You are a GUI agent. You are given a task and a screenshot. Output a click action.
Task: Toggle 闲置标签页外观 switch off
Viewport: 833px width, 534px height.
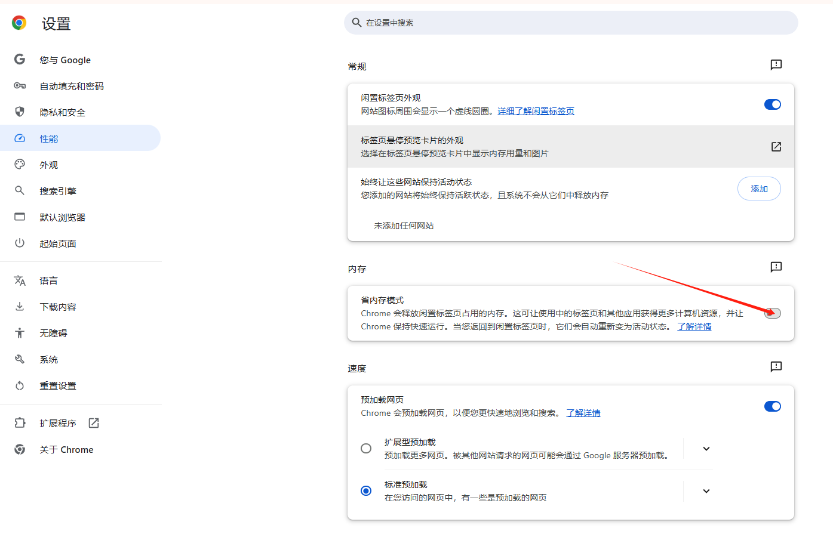[773, 104]
